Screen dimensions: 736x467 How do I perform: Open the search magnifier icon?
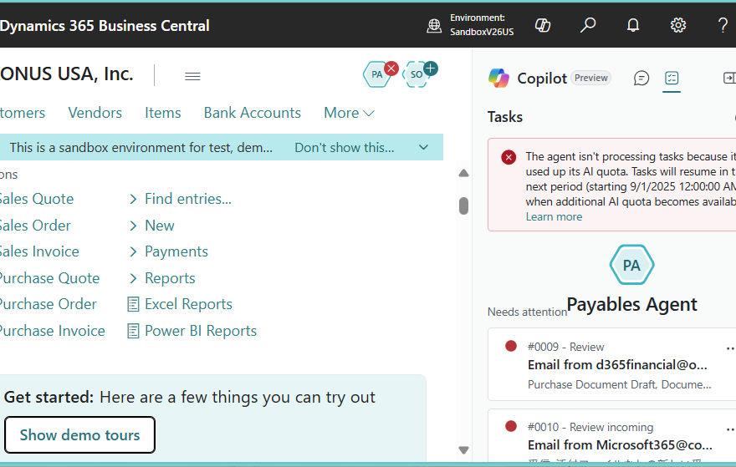(x=588, y=25)
